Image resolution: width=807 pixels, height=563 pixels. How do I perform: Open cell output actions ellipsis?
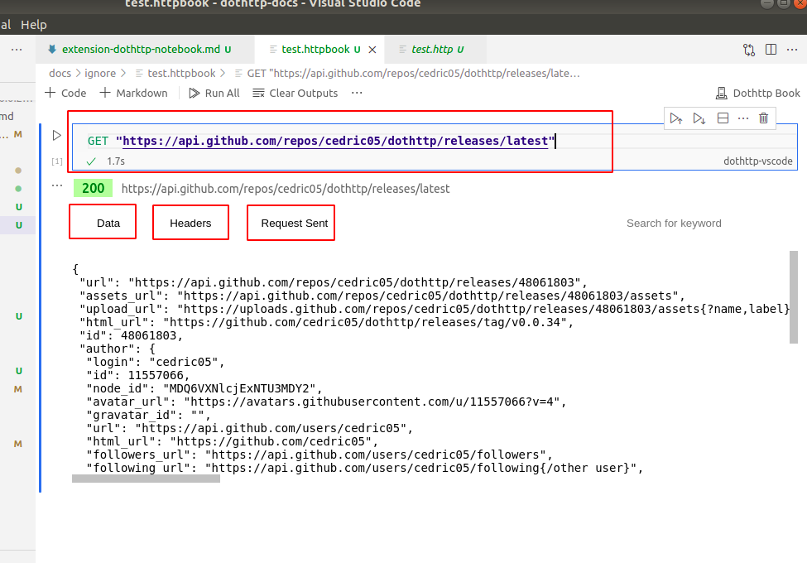click(57, 185)
